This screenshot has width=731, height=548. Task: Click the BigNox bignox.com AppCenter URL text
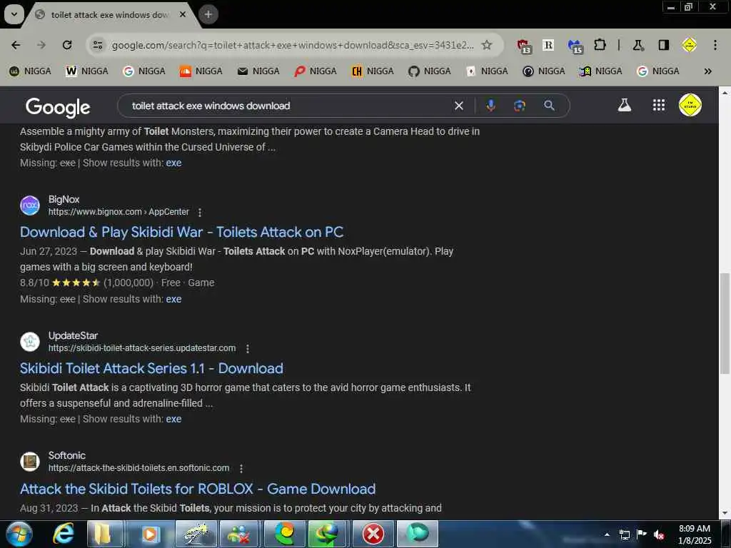119,211
